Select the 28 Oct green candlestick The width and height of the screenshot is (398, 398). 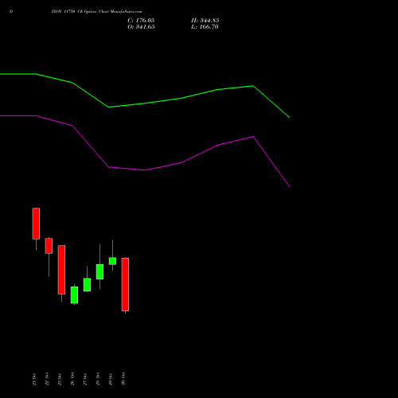[x=99, y=271]
